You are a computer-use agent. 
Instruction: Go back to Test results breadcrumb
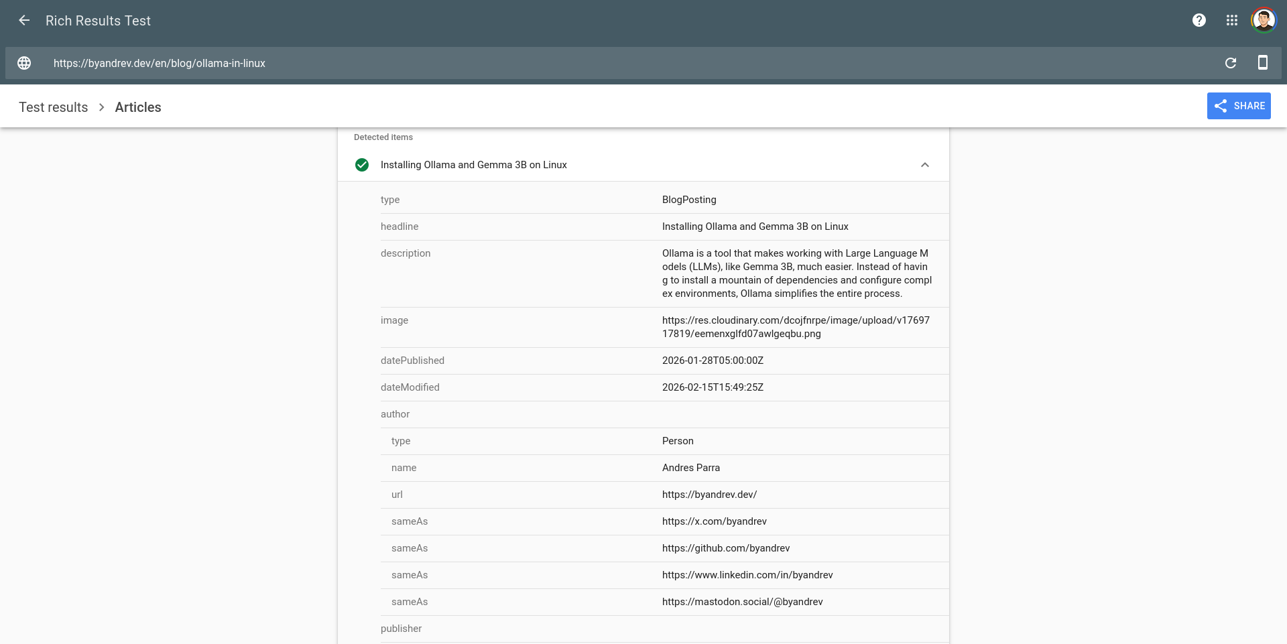tap(53, 107)
